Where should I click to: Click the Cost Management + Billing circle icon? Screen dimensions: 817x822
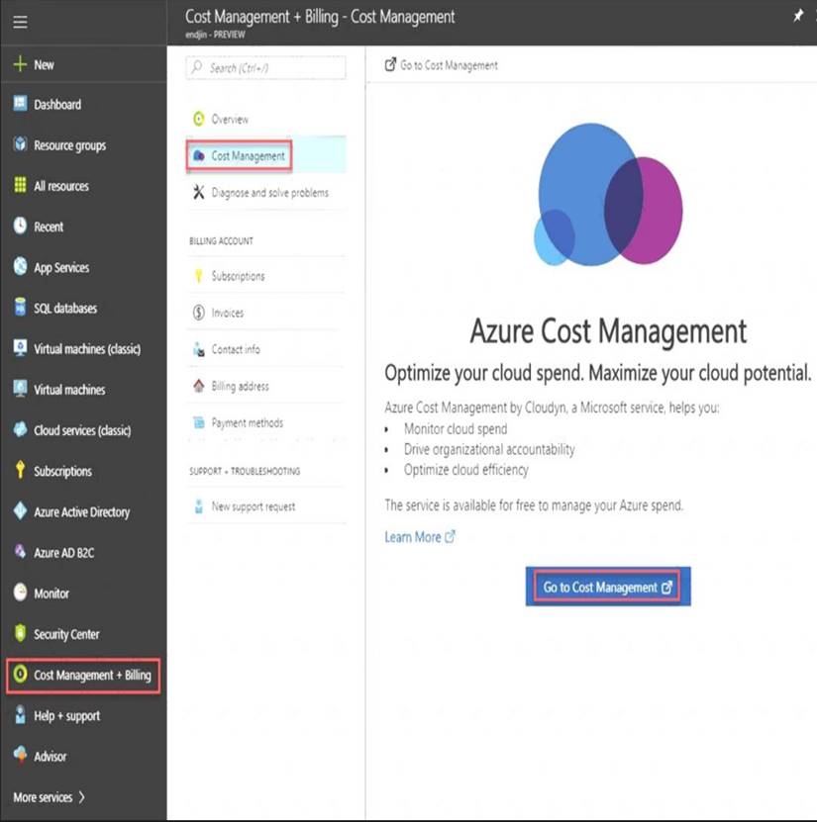20,675
